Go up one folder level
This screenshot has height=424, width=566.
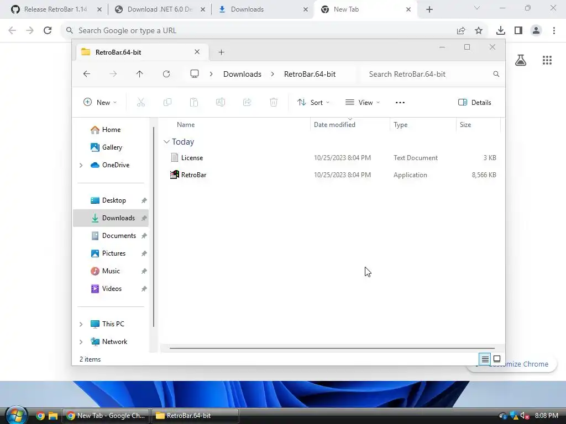tap(140, 74)
